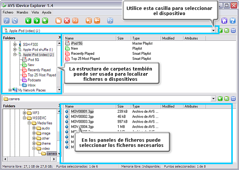Click the refresh icon next to search
The image size is (239, 170).
click(15, 21)
